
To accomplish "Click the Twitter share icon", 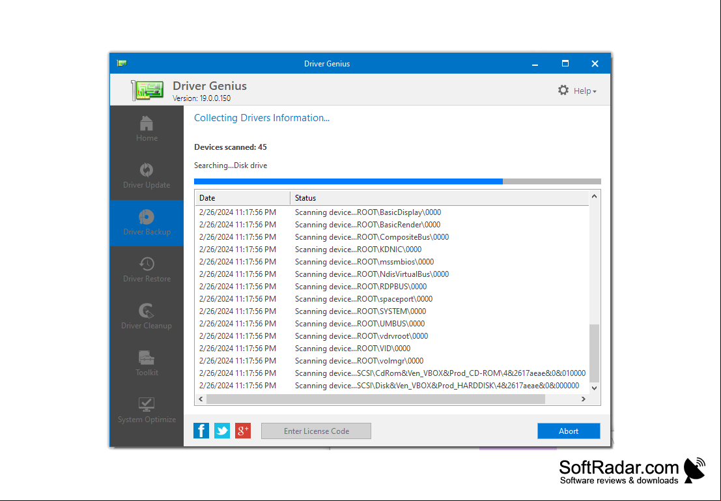I will tap(222, 431).
